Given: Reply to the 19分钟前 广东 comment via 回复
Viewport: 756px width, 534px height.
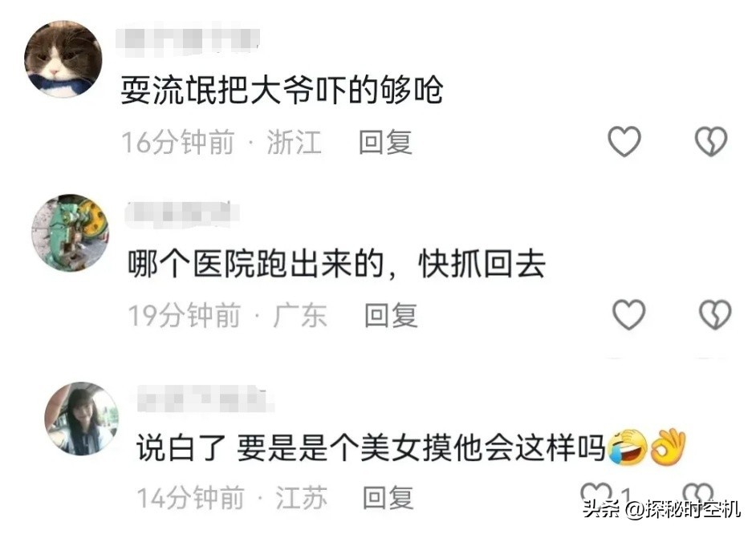Looking at the screenshot, I should tap(391, 315).
